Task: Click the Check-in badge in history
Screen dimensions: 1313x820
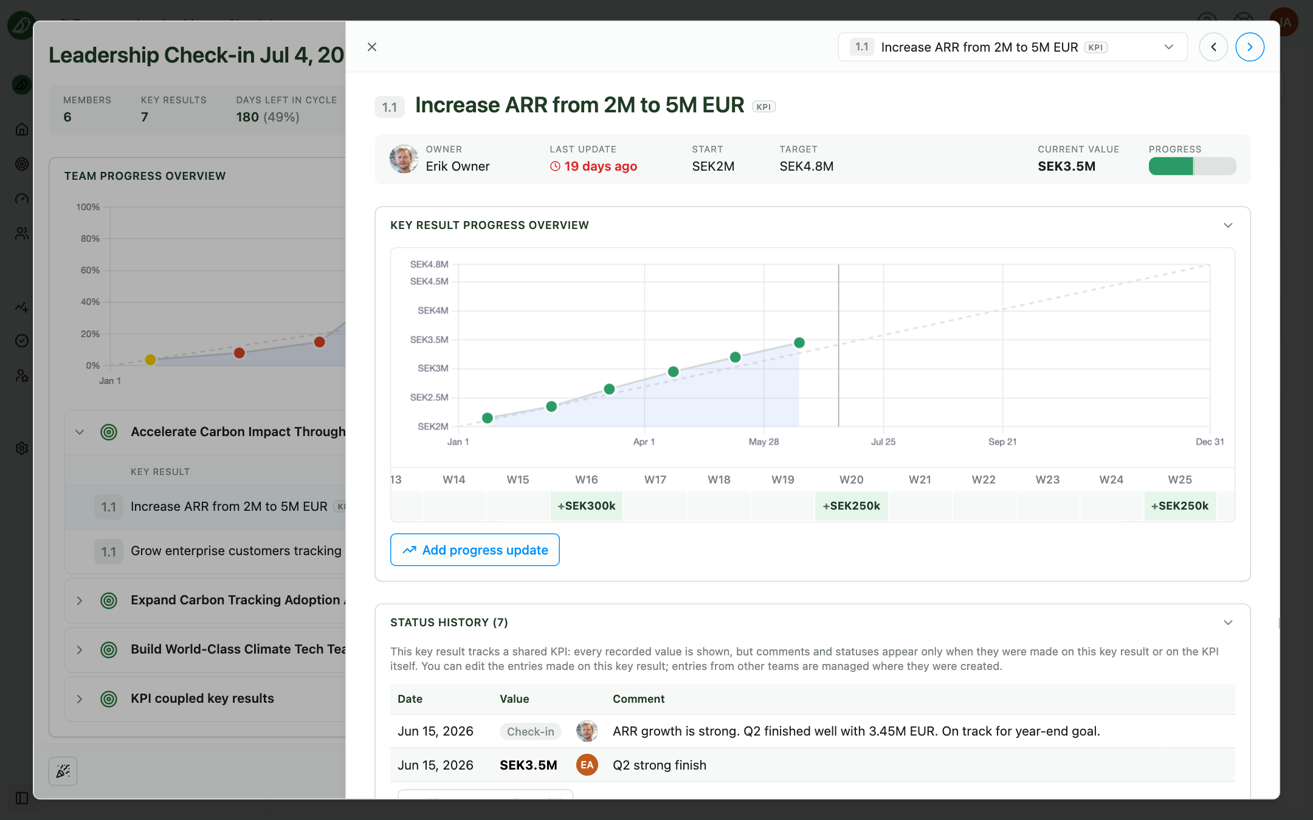Action: click(530, 731)
